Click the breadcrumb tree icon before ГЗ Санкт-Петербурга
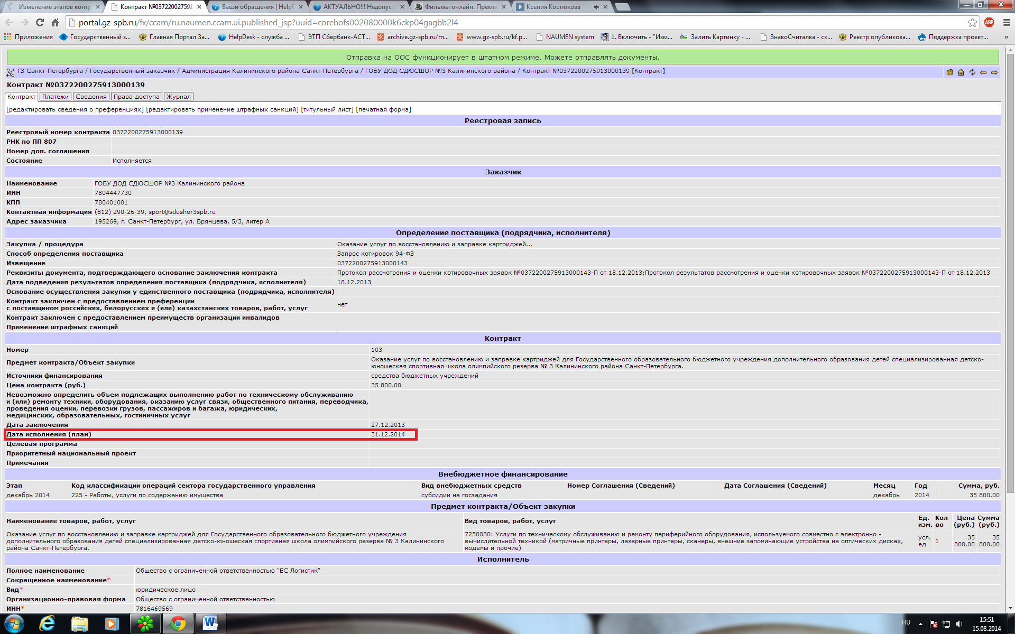1015x634 pixels. coord(11,72)
